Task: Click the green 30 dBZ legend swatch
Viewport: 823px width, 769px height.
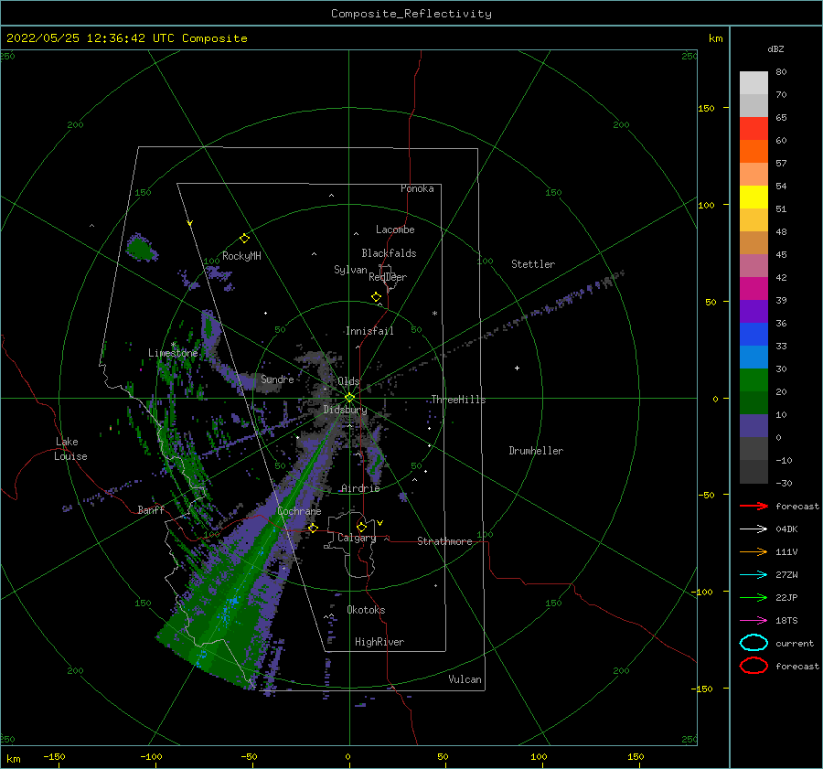Action: (754, 379)
